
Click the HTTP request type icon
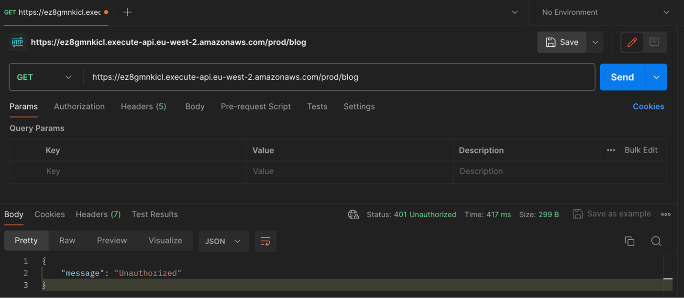17,42
